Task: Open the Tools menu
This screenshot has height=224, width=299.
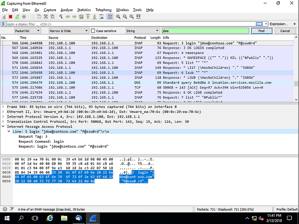Action: (x=137, y=10)
